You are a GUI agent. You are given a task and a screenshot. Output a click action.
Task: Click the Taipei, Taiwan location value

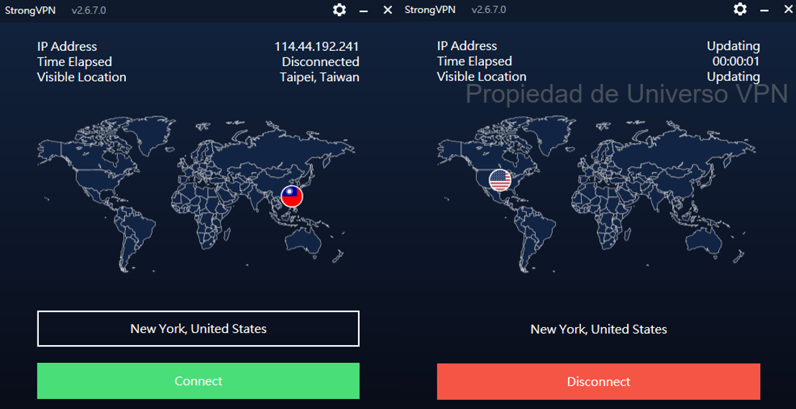319,77
